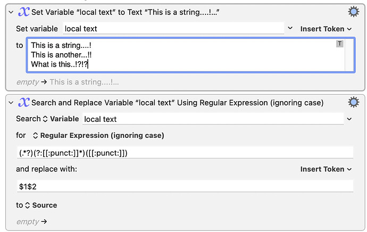Collapse the Set Variable action

click(11, 12)
